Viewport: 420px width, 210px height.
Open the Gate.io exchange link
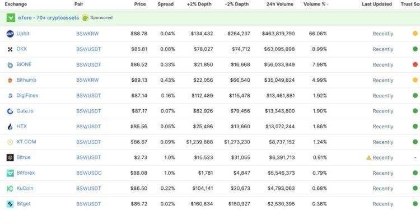(25, 111)
